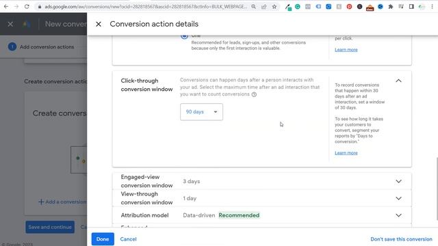Toggle the browser side panel icon

tap(411, 6)
